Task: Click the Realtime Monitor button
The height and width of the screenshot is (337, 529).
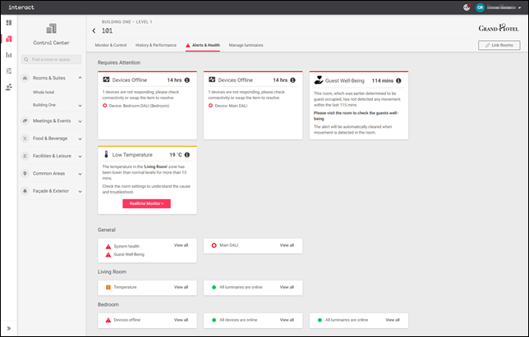Action: tap(146, 203)
